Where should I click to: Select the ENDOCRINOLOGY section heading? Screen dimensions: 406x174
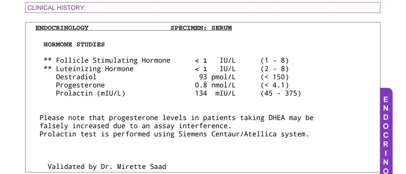coord(62,28)
